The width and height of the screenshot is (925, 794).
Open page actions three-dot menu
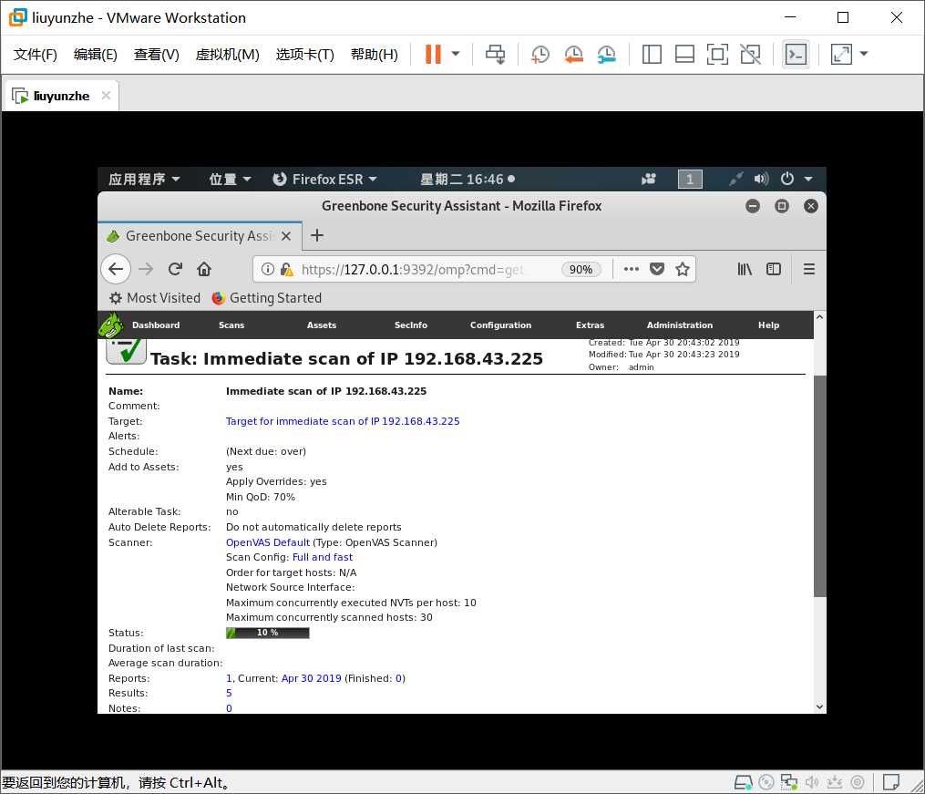tap(632, 269)
